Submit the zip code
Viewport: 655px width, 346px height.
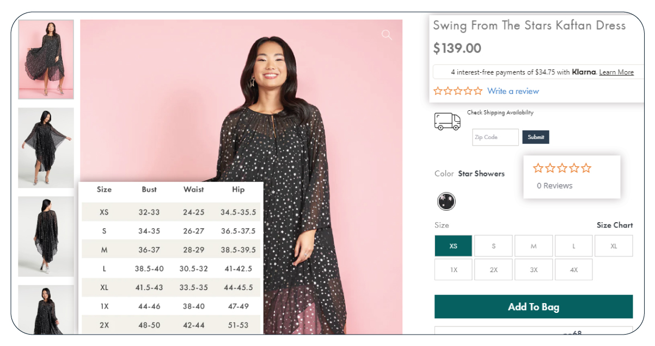tap(536, 137)
